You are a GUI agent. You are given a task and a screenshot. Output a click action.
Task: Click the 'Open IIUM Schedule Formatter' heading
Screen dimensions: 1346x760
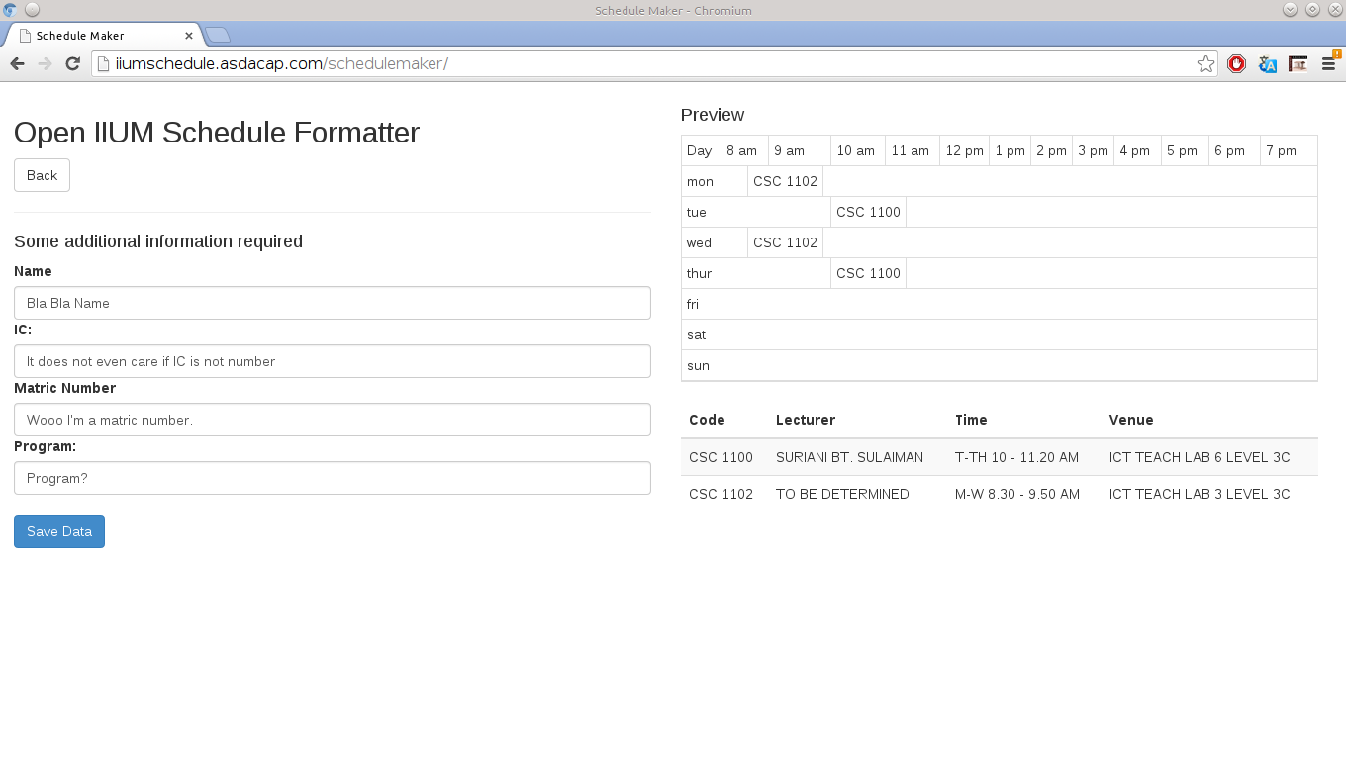point(217,133)
